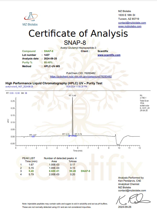Select the analysis date 2024-09-25
Screen dimensions: 157x217
click(x=50, y=59)
